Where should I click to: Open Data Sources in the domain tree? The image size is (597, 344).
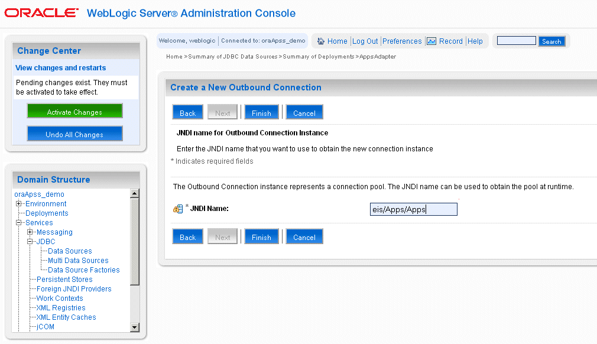(70, 251)
